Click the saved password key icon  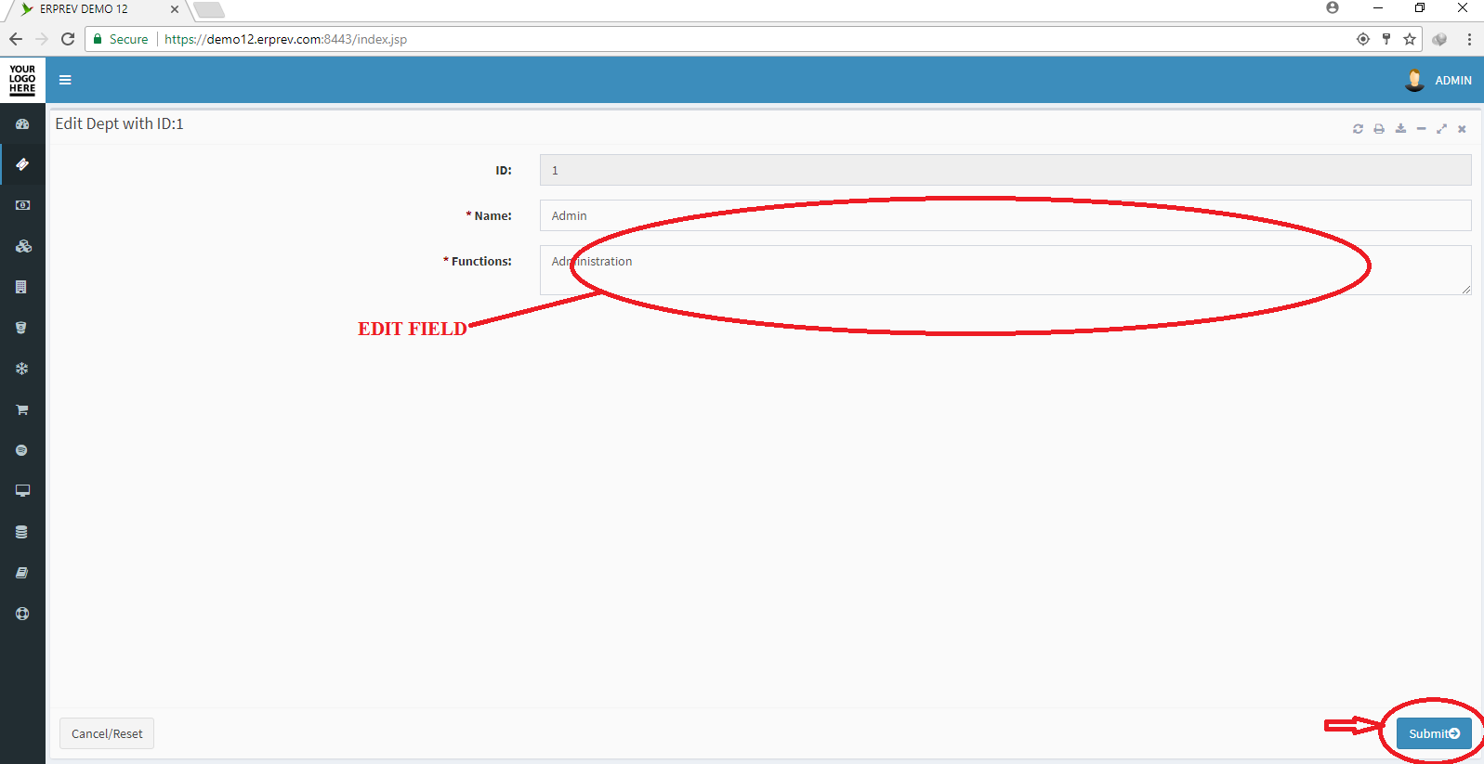click(x=1386, y=39)
